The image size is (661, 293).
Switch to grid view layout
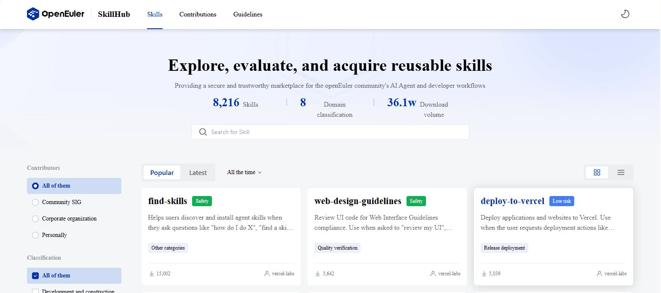pos(597,172)
